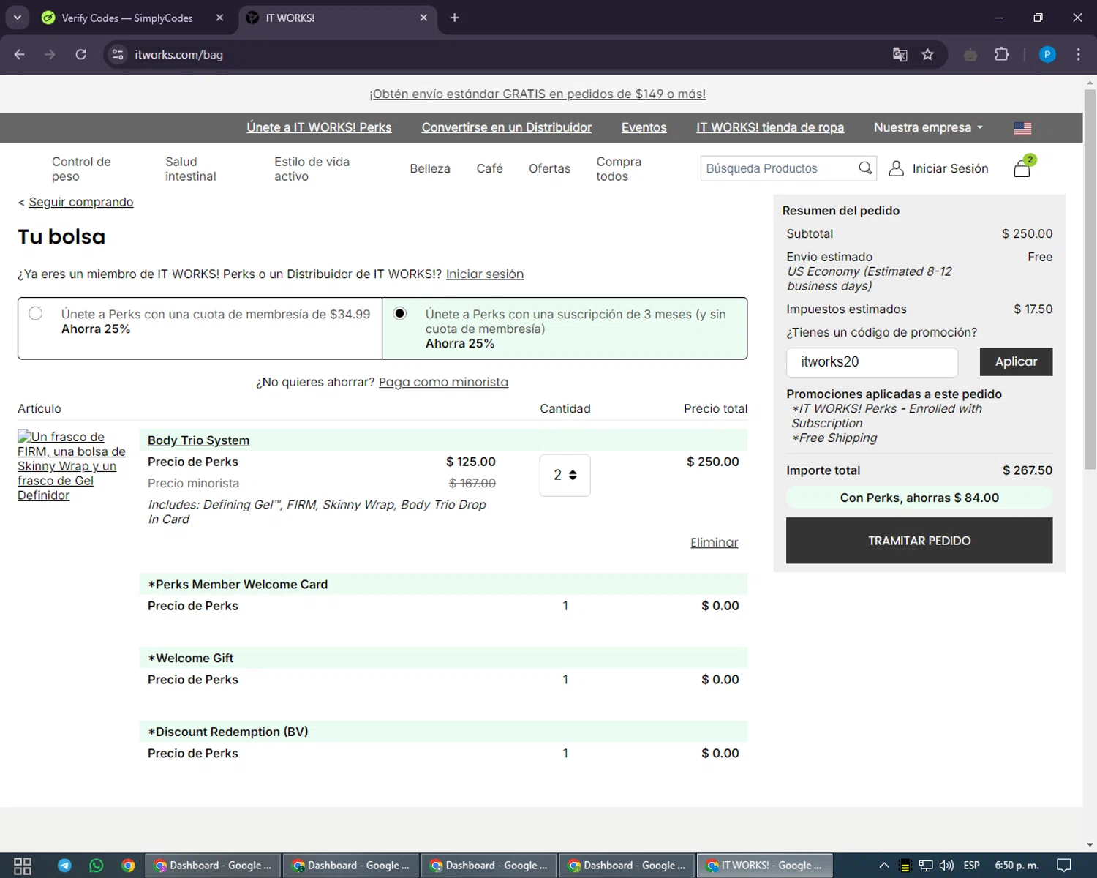The width and height of the screenshot is (1097, 878).
Task: Change the Body Trio System quantity stepper
Action: click(x=565, y=476)
